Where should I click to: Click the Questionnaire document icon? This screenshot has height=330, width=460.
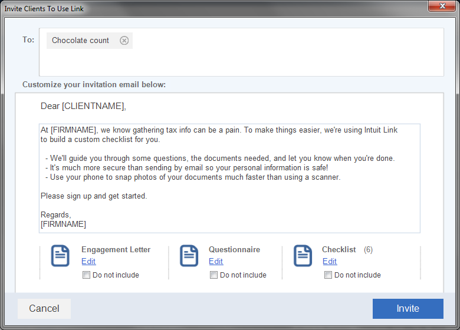pos(189,256)
